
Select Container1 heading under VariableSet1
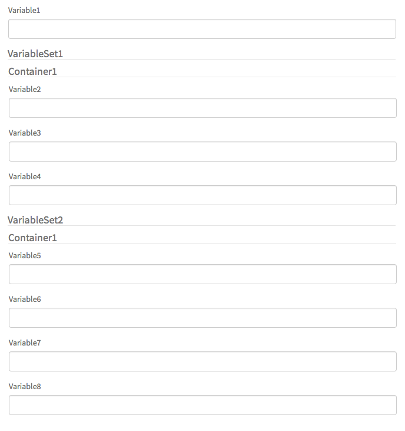(x=32, y=71)
